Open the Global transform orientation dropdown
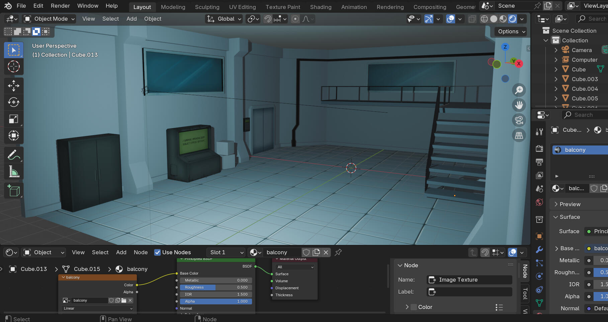Screen dimensions: 608x322 [x=224, y=19]
